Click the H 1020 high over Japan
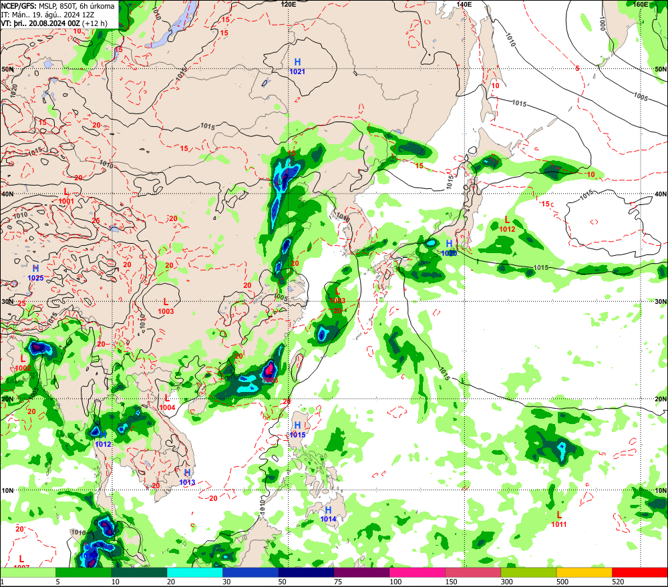Viewport: 668px width, 587px height. (449, 248)
